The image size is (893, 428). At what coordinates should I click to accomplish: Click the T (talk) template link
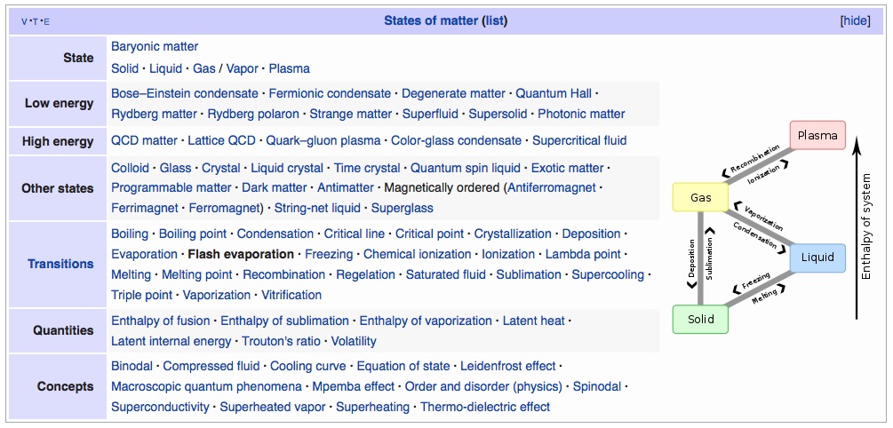pyautogui.click(x=36, y=21)
